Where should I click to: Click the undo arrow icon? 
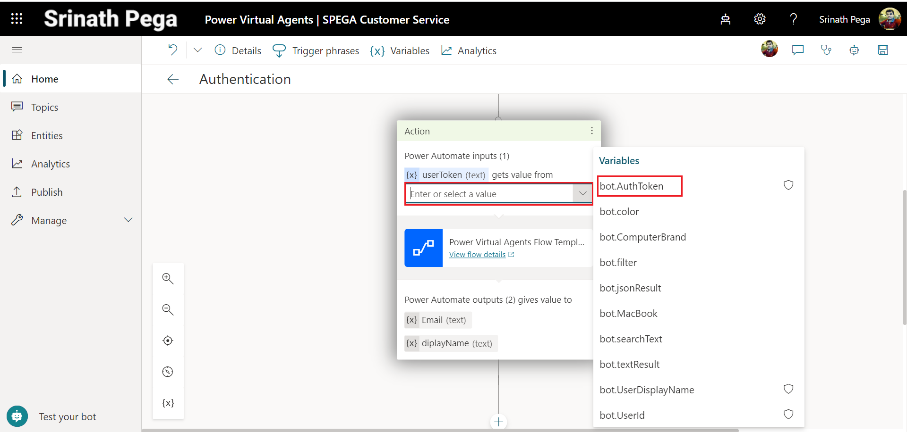click(173, 50)
